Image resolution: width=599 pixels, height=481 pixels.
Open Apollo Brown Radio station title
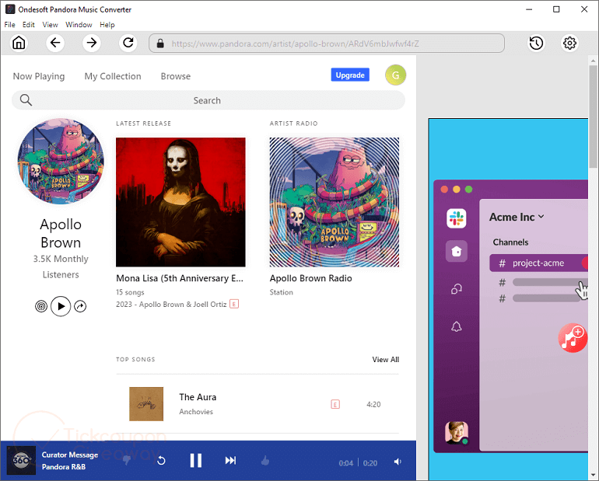(310, 278)
